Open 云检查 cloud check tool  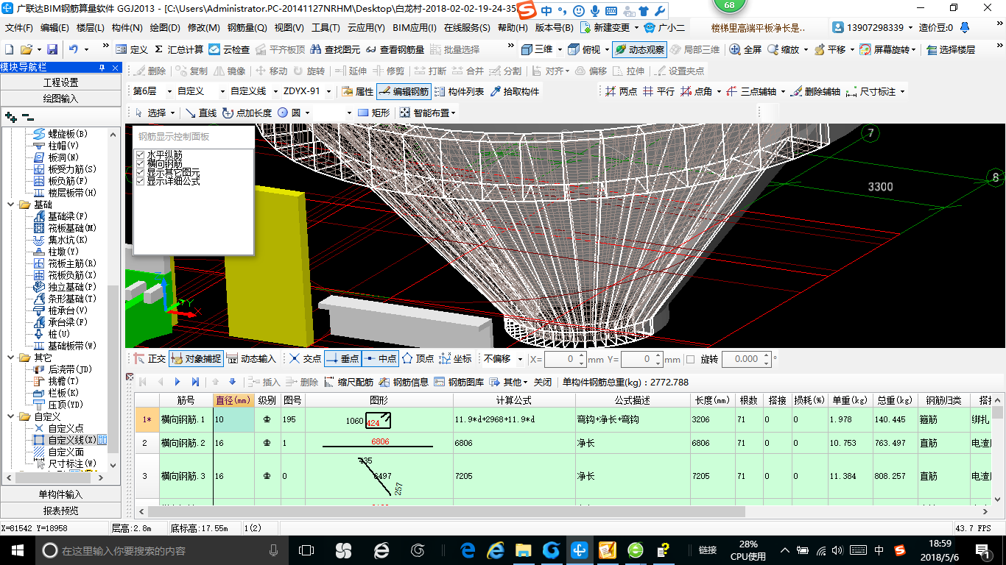point(229,49)
